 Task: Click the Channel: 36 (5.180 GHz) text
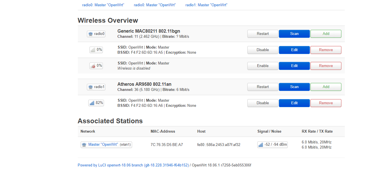(x=138, y=90)
